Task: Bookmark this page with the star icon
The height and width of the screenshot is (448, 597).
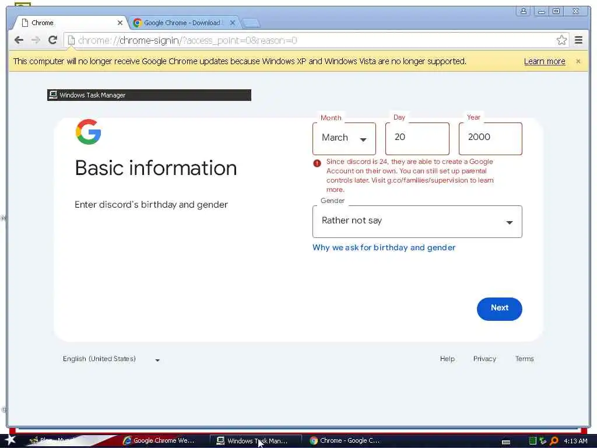Action: click(x=561, y=40)
